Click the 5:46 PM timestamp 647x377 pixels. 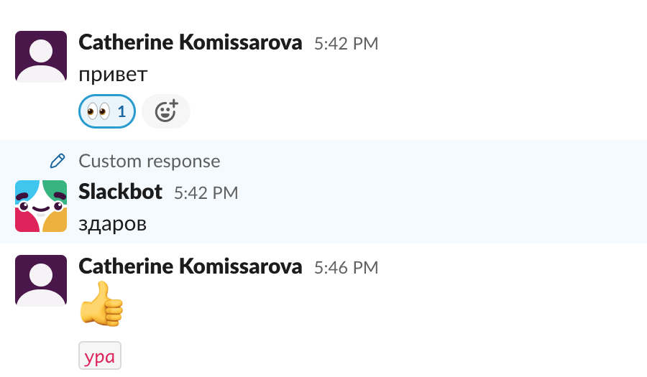[x=346, y=267]
